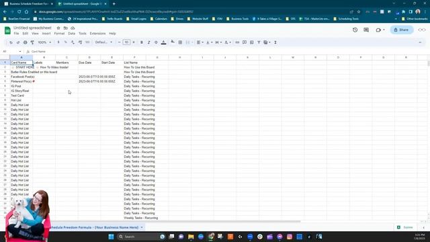Decrease decimal places
Screen dimensions: 430x242
pyautogui.click(x=73, y=42)
